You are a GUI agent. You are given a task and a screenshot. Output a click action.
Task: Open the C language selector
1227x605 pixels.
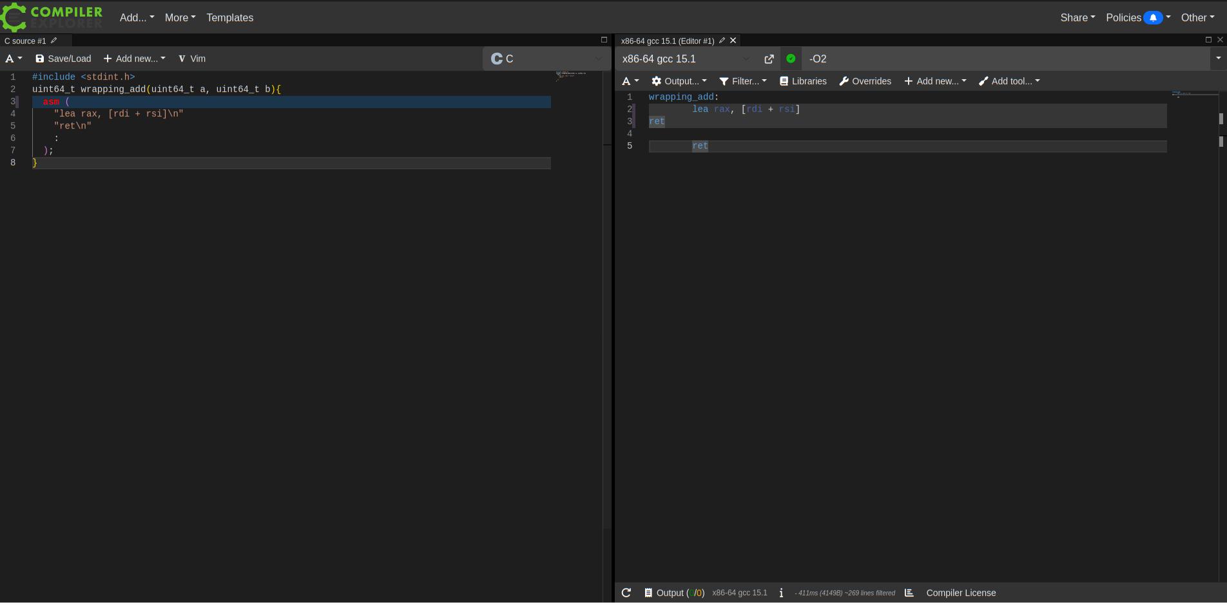pos(546,59)
